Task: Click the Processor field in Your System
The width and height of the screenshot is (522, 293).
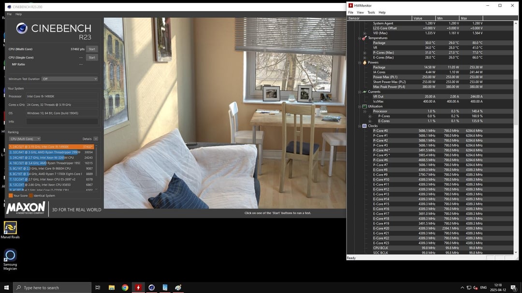Action: coord(62,96)
